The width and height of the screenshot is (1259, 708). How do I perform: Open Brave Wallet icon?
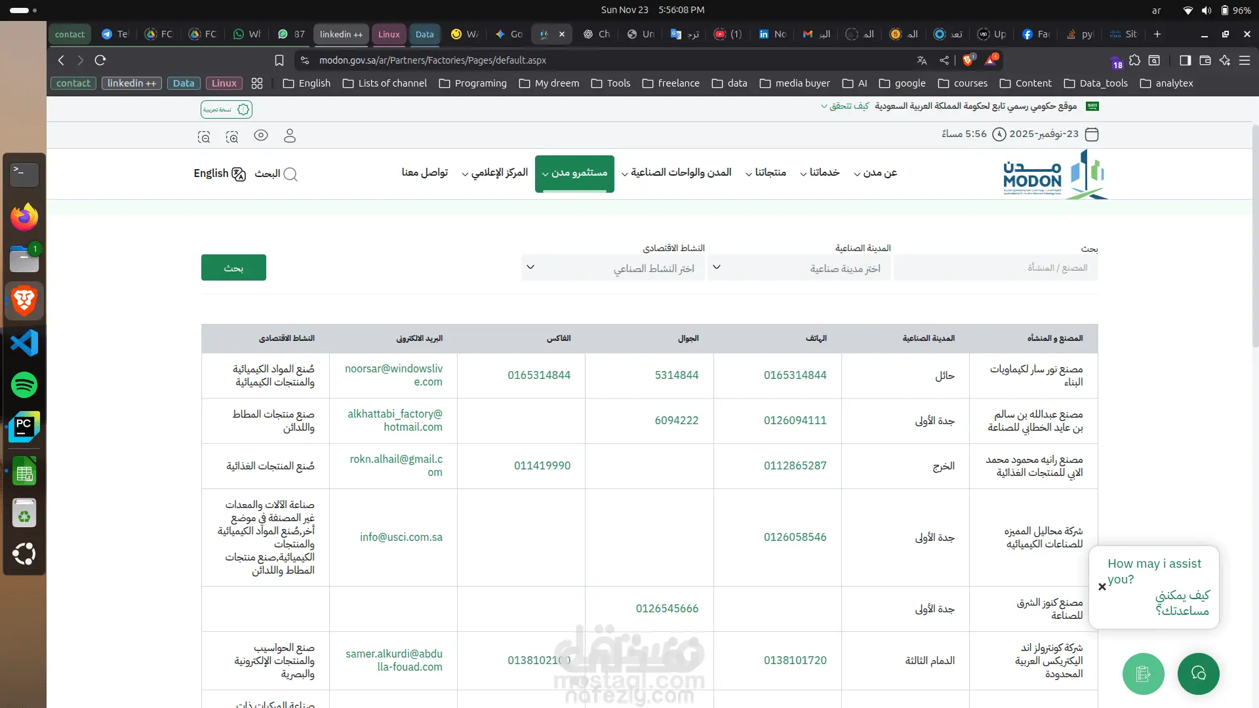[x=1205, y=60]
